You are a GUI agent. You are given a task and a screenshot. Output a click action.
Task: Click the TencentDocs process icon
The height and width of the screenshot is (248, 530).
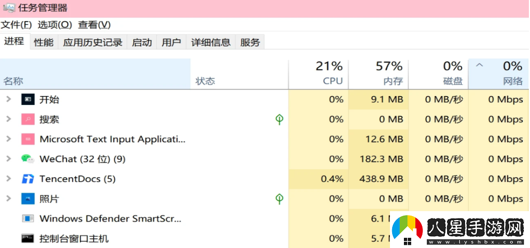(x=27, y=179)
